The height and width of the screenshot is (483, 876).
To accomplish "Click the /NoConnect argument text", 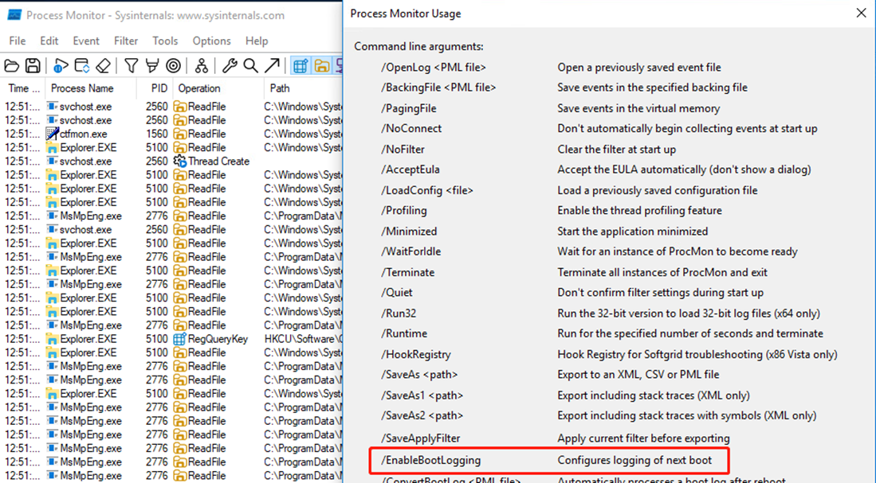I will pos(411,128).
